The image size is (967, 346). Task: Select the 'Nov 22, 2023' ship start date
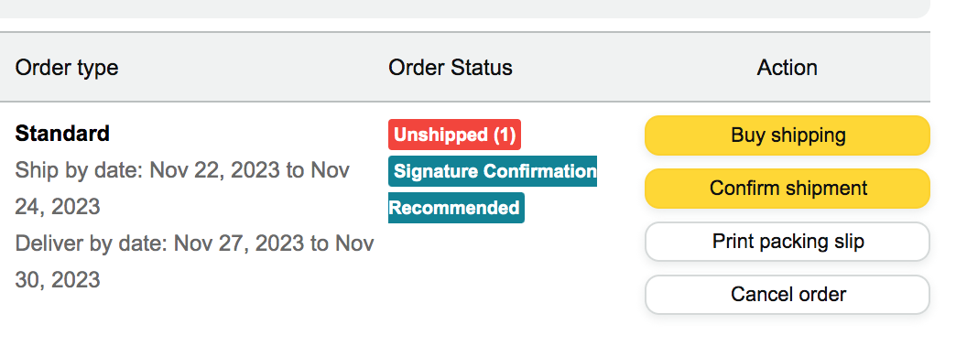click(x=214, y=170)
